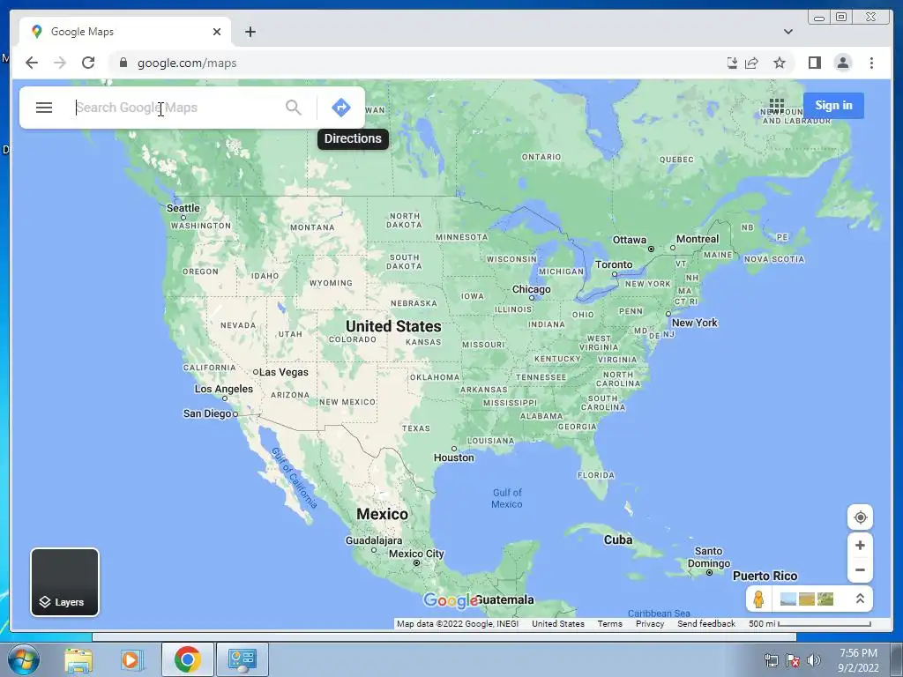Click the United States footer link

point(557,623)
